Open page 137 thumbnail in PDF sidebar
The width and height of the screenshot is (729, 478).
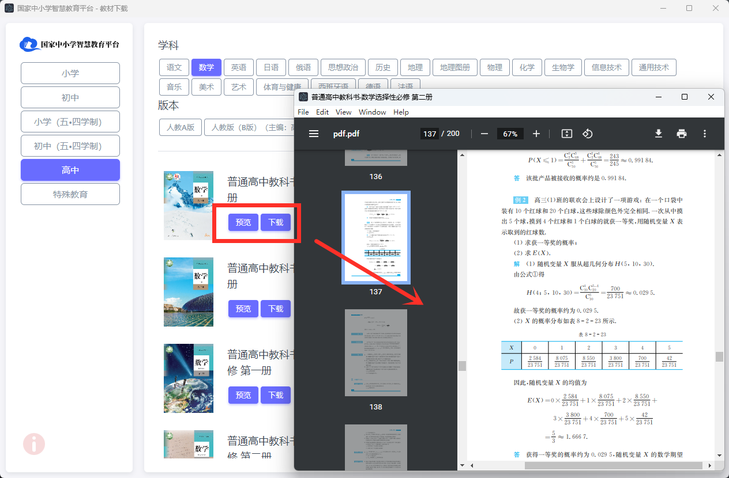[376, 237]
